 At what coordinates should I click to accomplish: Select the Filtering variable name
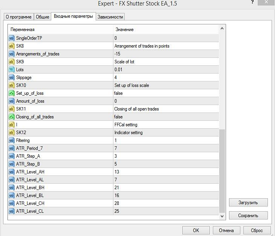(x=23, y=140)
